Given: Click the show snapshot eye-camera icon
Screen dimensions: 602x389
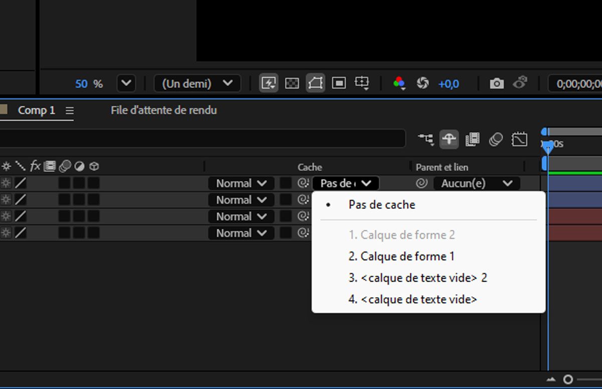Looking at the screenshot, I should point(520,83).
